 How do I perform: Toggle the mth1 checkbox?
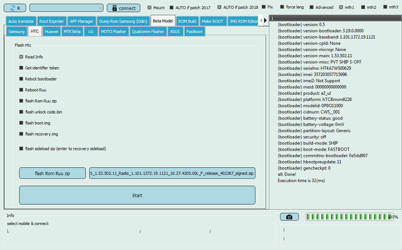tap(346, 7)
